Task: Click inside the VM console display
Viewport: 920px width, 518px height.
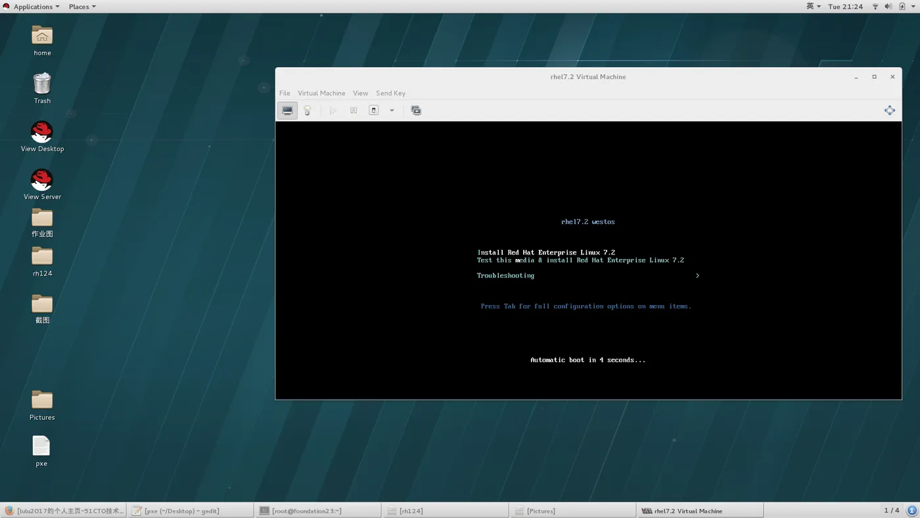Action: tap(588, 260)
